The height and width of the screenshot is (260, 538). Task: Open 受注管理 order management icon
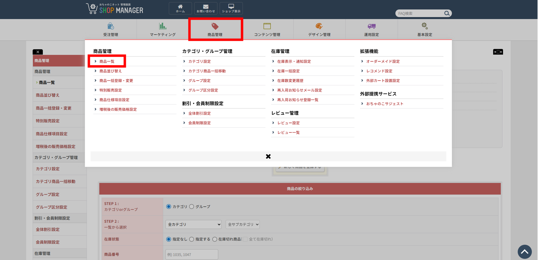111,26
